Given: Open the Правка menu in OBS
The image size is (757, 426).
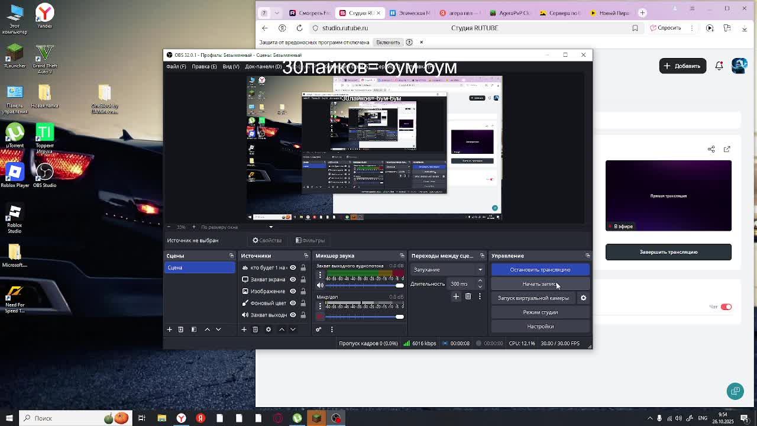Looking at the screenshot, I should click(204, 66).
